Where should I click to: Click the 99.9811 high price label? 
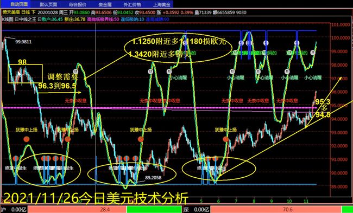tap(23, 42)
